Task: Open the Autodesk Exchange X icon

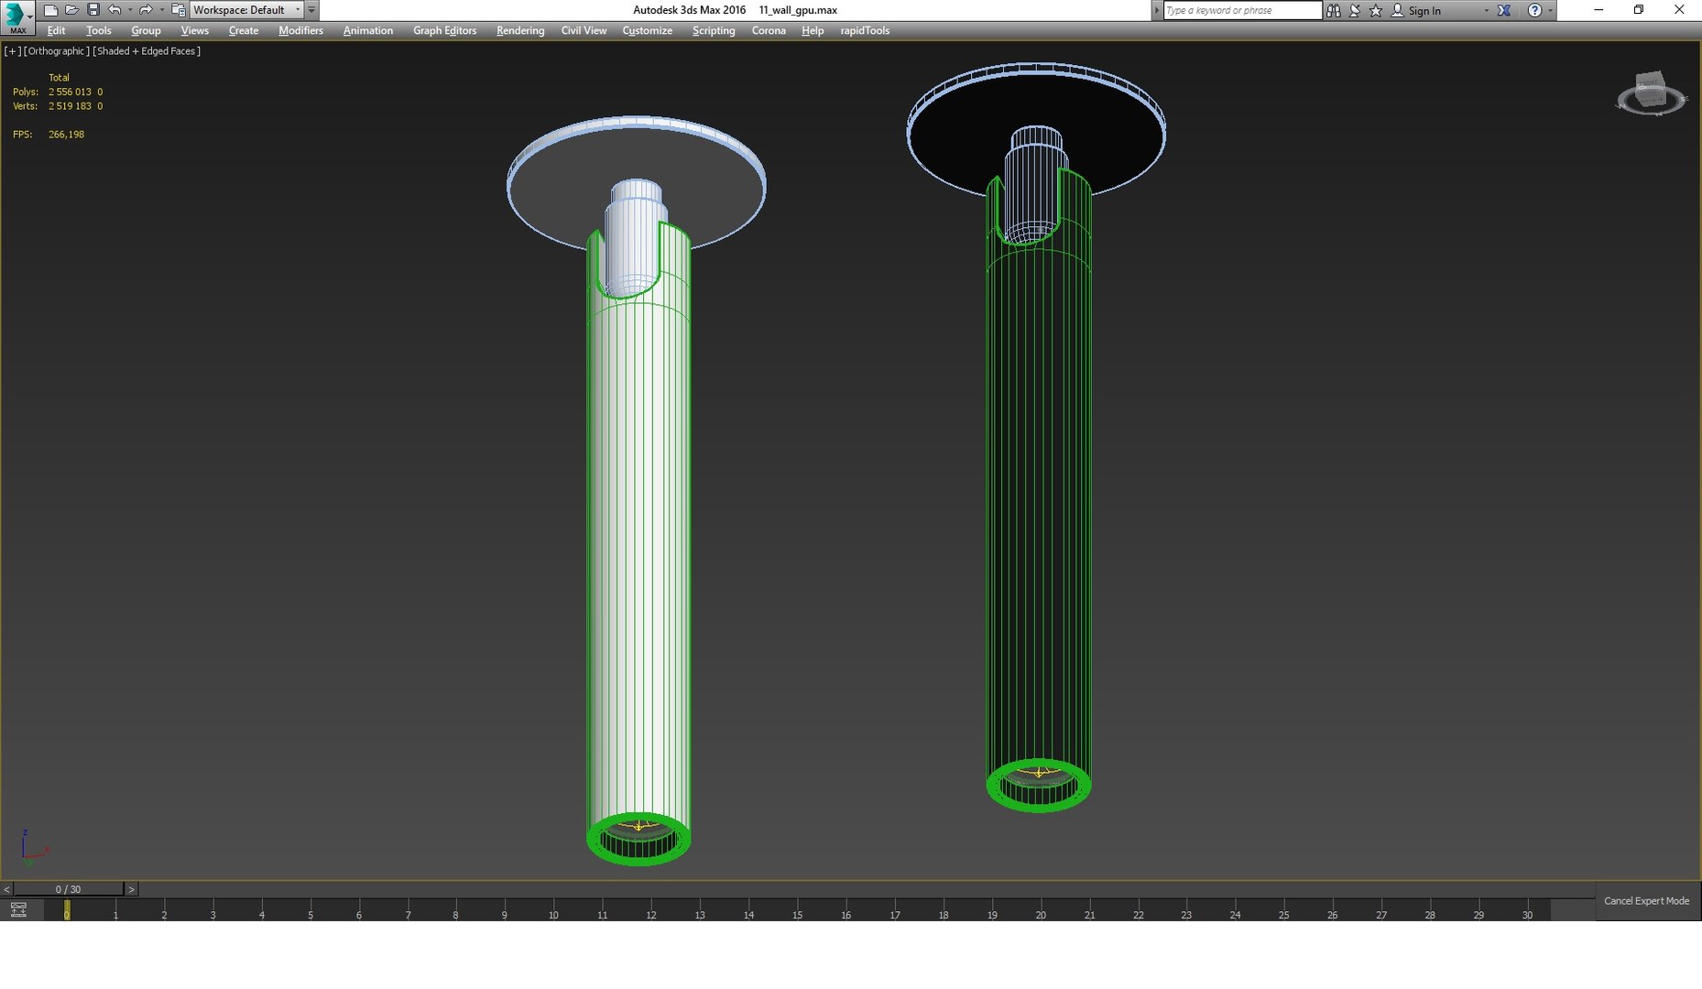Action: click(1504, 10)
